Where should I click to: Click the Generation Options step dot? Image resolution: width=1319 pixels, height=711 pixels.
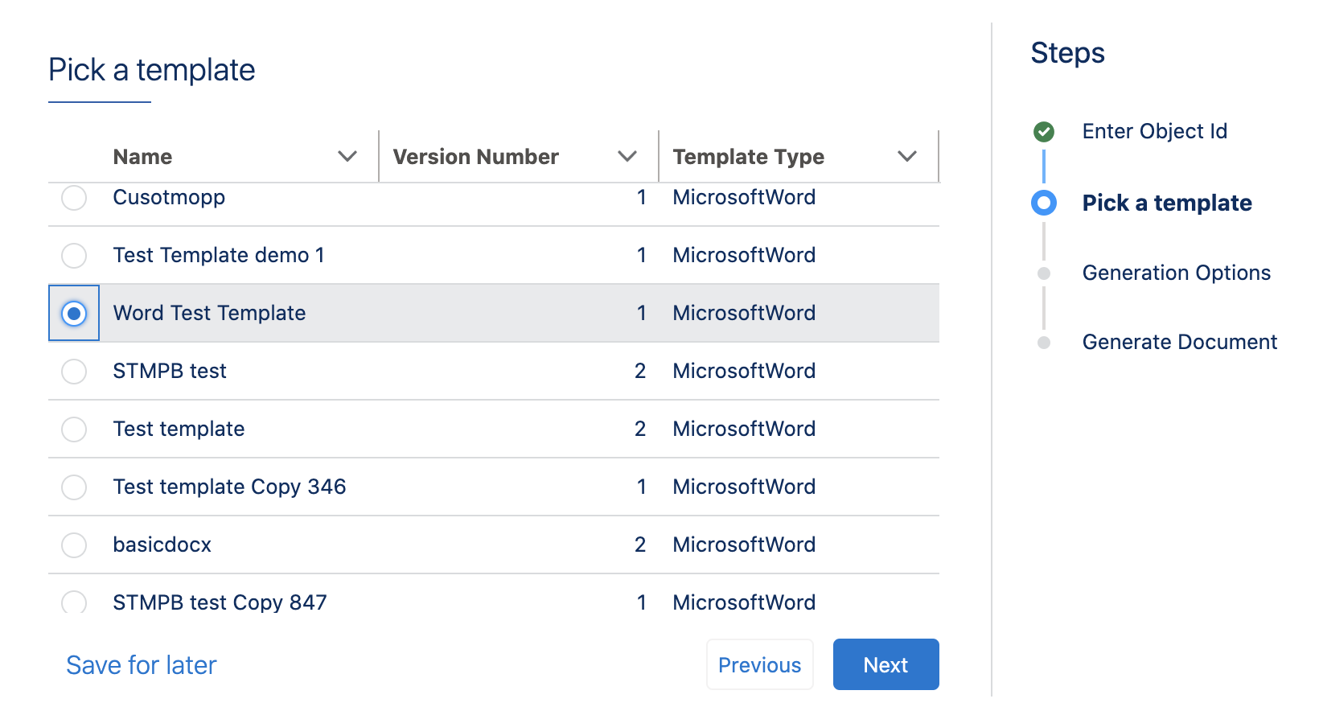[1044, 273]
